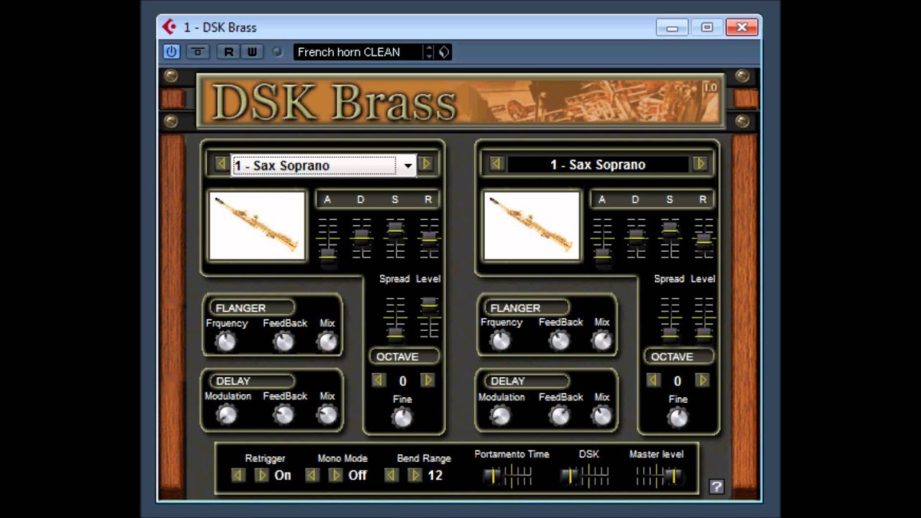Viewport: 921px width, 518px height.
Task: Open the French horn CLEAN preset field
Action: [358, 52]
